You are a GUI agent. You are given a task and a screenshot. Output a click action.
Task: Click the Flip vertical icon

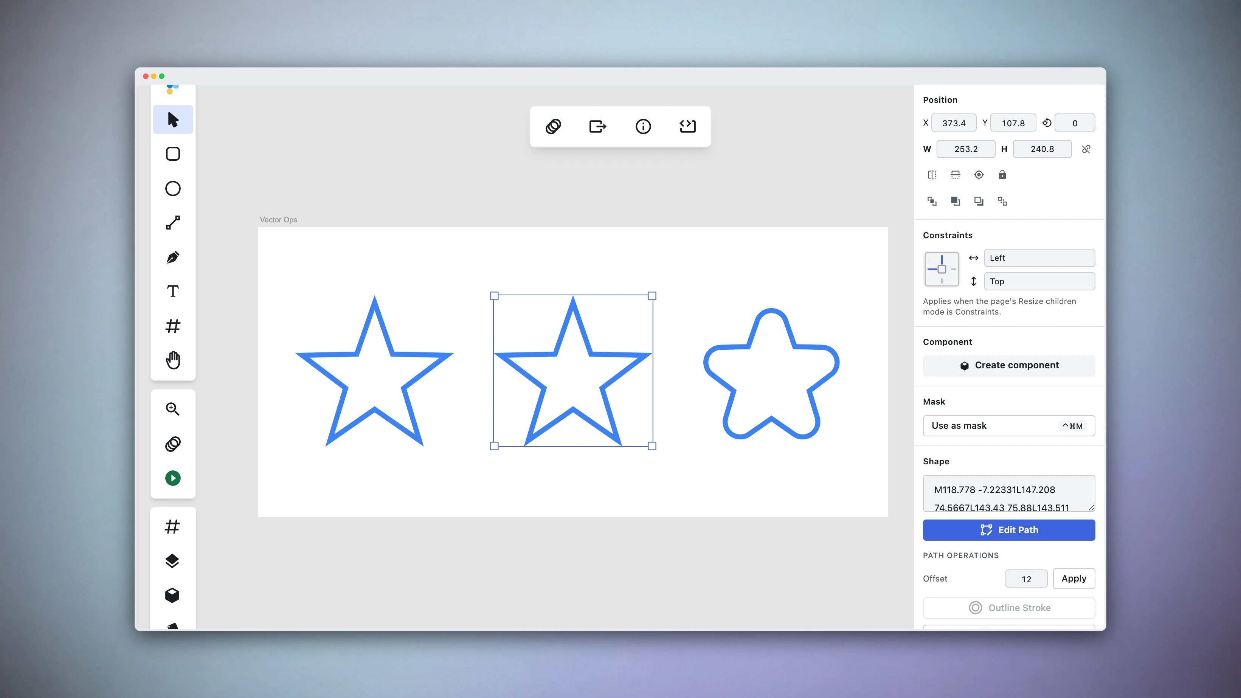(x=955, y=175)
